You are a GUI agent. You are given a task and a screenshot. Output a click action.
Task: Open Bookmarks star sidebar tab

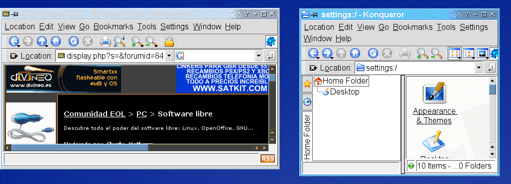(x=307, y=85)
